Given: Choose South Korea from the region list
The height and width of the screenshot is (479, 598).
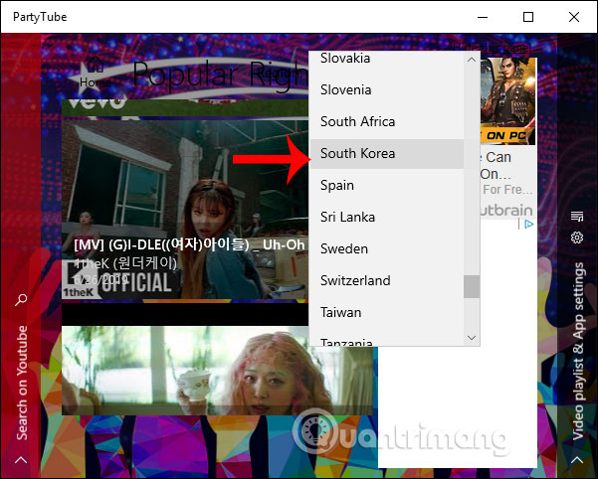Looking at the screenshot, I should tap(387, 153).
